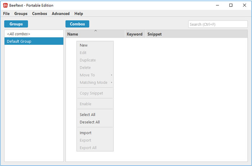
Task: Sort combos by Name column header
Action: [95, 34]
